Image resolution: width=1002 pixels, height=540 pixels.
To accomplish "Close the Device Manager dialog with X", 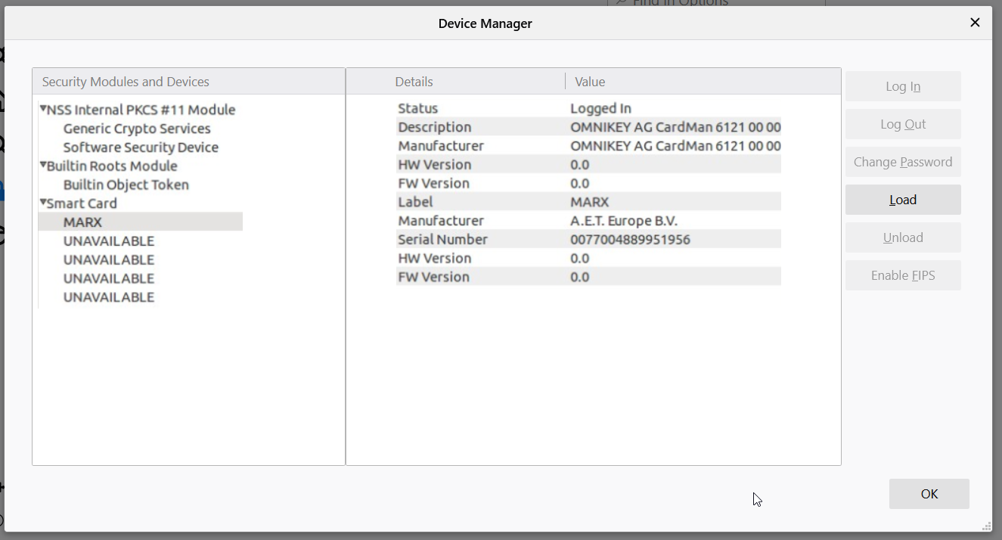I will [975, 23].
